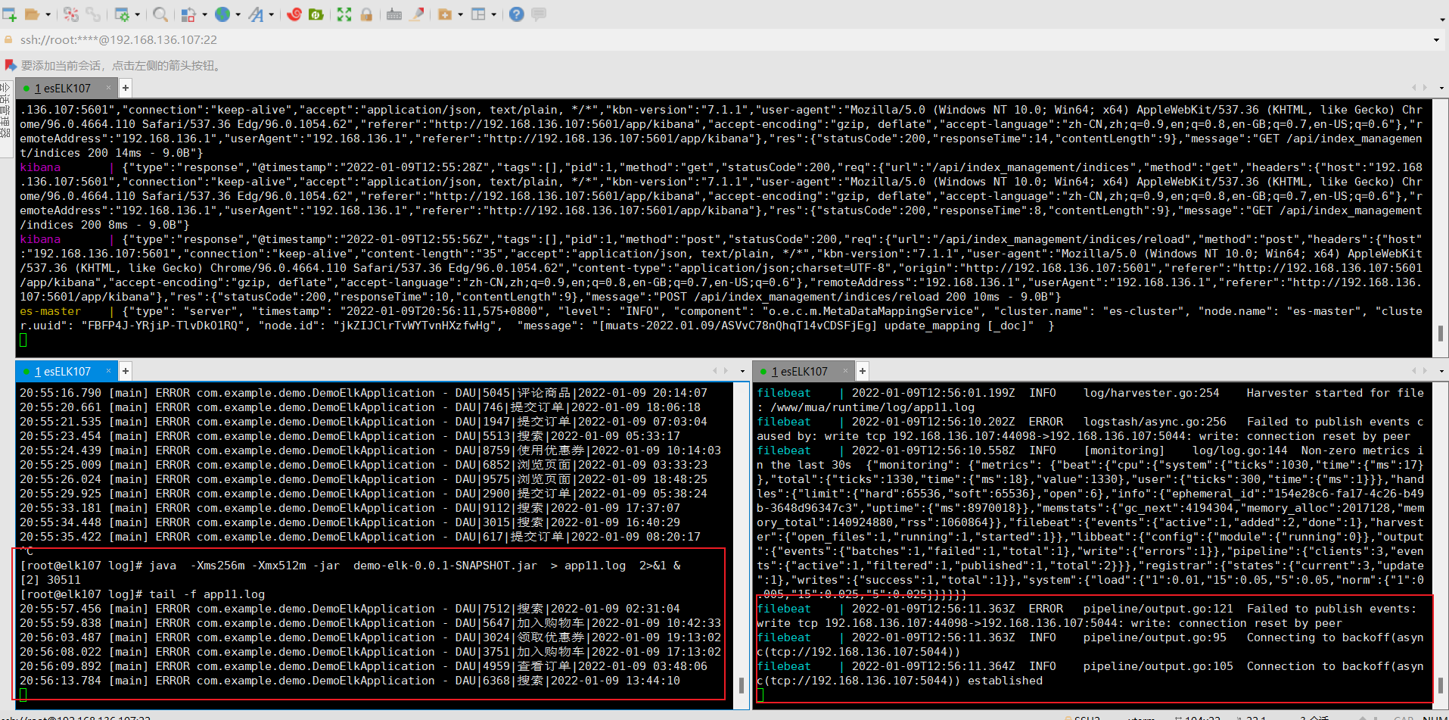Click the red-blue bookmark flag icon
This screenshot has width=1449, height=720.
coord(11,66)
